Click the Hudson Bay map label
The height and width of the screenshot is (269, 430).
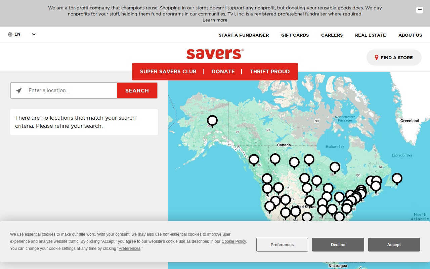[x=335, y=147]
